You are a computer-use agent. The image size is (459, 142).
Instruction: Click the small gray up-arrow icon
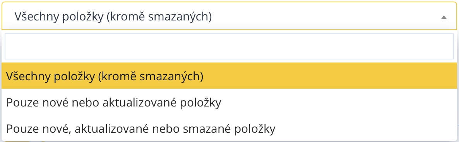[x=444, y=17]
